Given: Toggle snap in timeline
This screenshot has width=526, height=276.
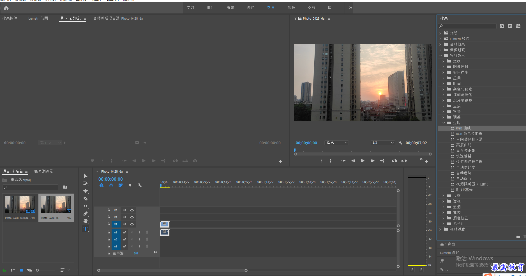Looking at the screenshot, I should (111, 185).
